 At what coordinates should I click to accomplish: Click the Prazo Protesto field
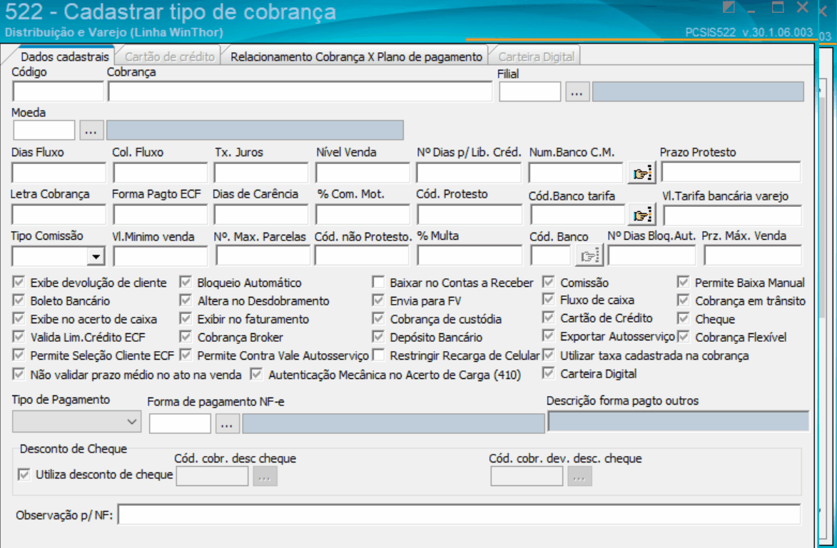tap(731, 173)
